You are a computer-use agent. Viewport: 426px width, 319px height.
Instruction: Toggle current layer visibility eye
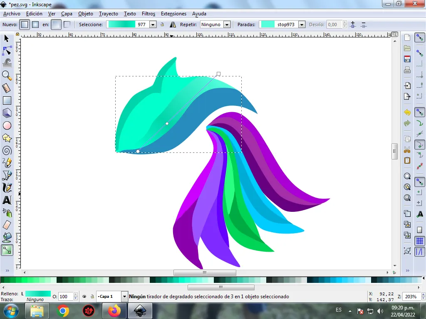coord(84,297)
